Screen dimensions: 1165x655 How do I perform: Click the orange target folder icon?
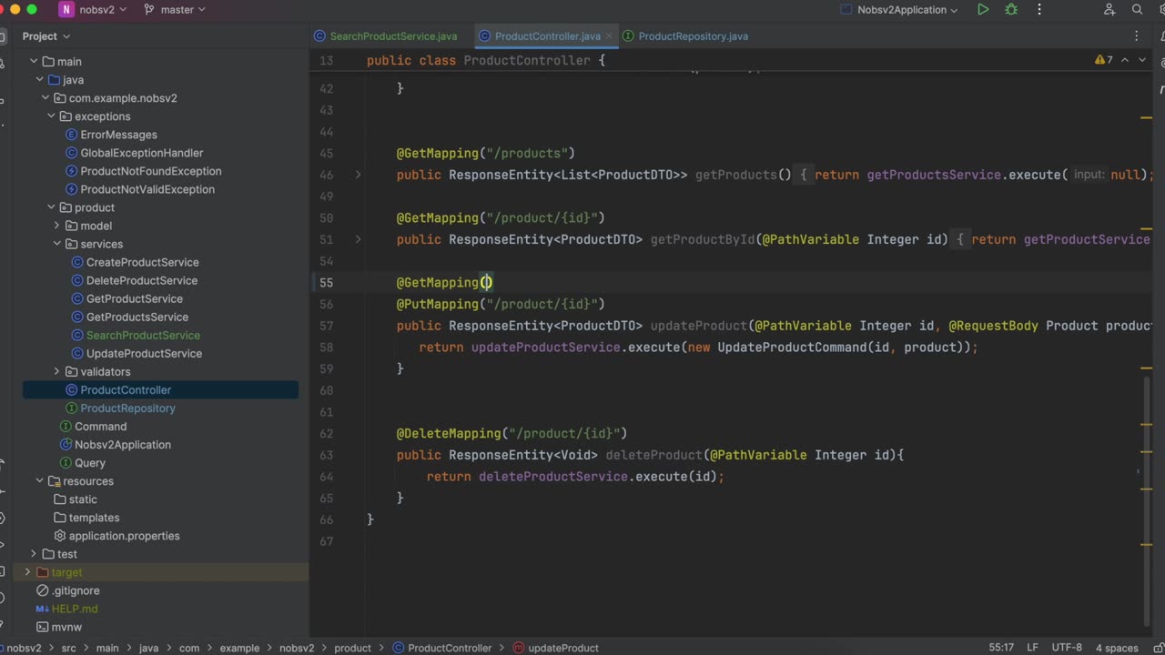42,572
